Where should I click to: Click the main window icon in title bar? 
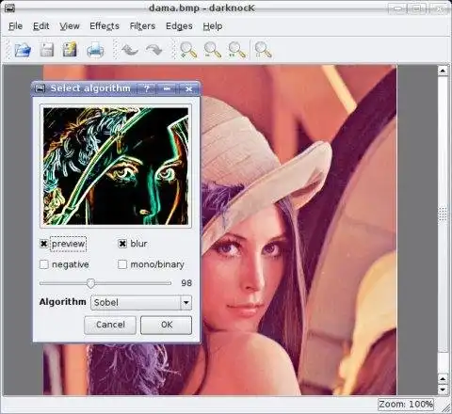[8, 8]
